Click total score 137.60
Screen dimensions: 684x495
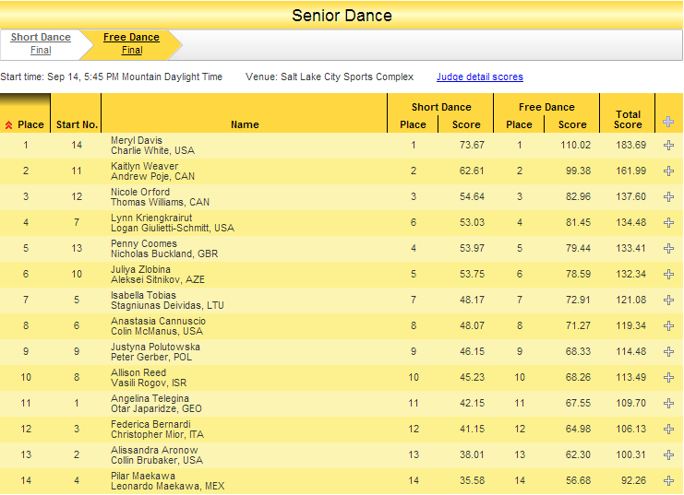tap(630, 196)
